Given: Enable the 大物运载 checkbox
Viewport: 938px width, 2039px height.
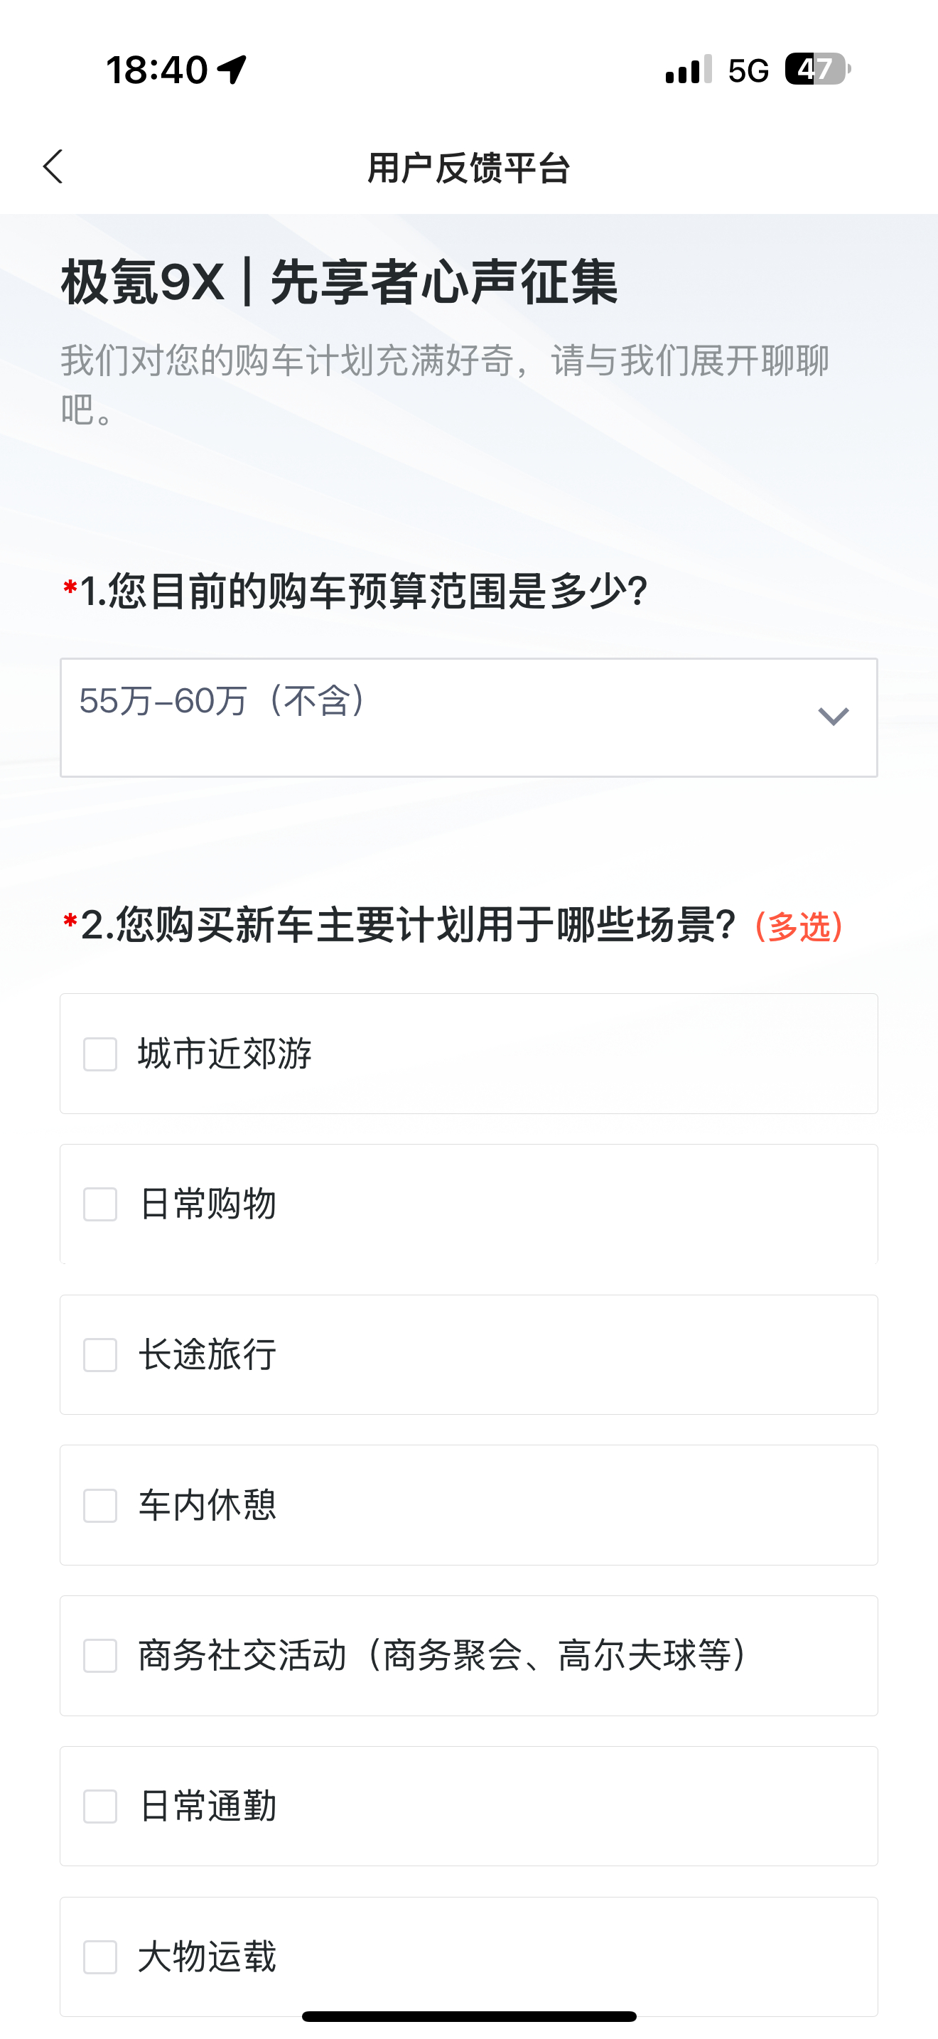Looking at the screenshot, I should point(100,1957).
